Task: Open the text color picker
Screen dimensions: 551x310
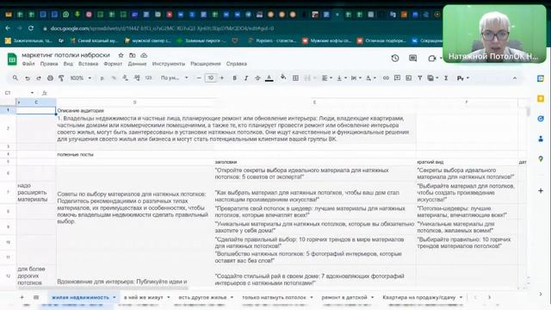Action: click(269, 78)
